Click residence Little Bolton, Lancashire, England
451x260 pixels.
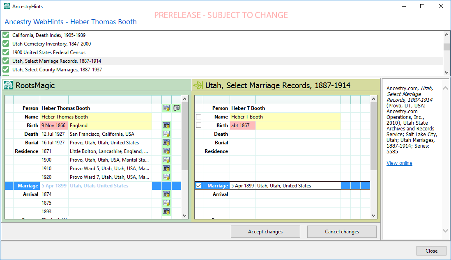click(109, 151)
